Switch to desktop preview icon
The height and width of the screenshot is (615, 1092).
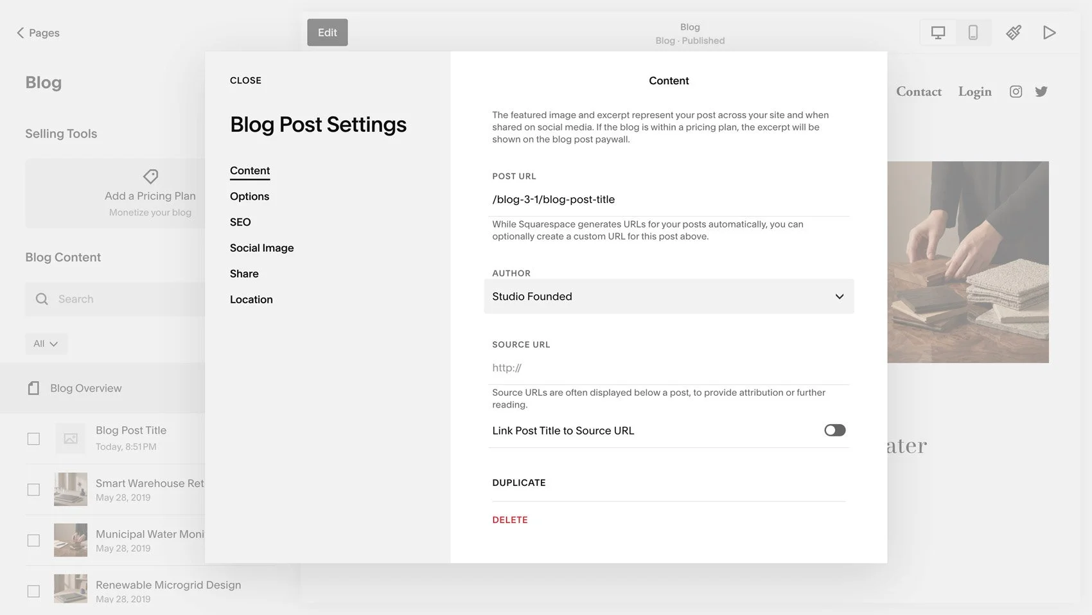click(938, 33)
